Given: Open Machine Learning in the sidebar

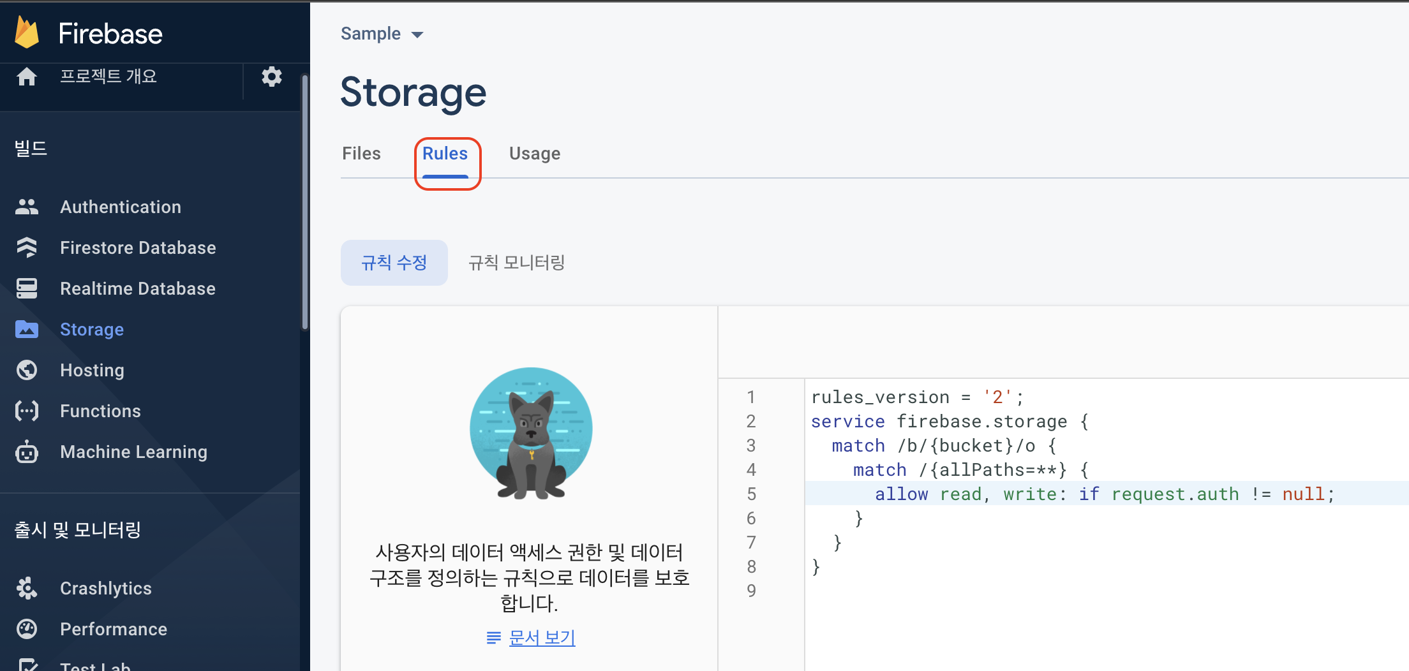Looking at the screenshot, I should coord(133,452).
